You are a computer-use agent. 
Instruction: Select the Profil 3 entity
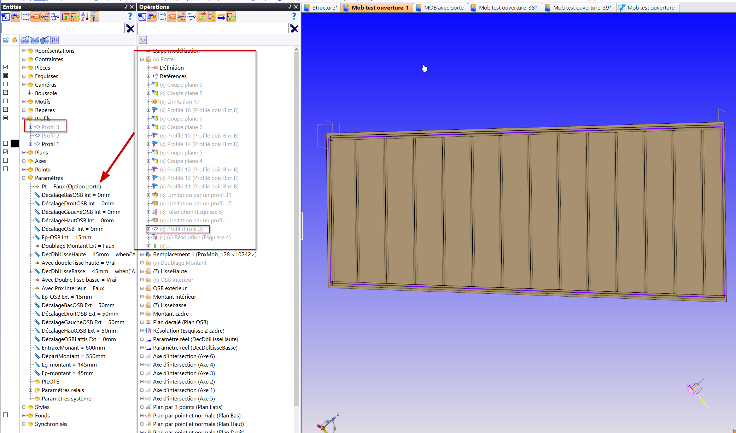[x=50, y=127]
